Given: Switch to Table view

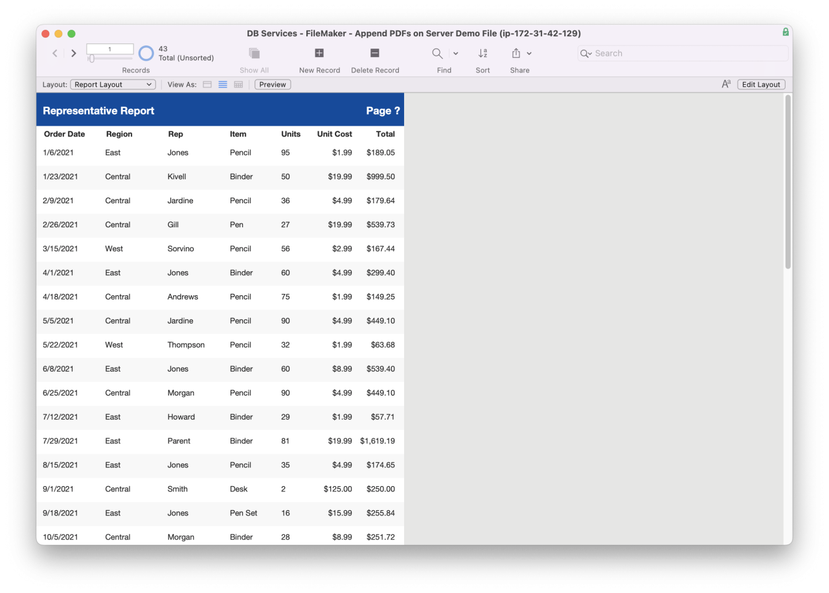Looking at the screenshot, I should (238, 84).
